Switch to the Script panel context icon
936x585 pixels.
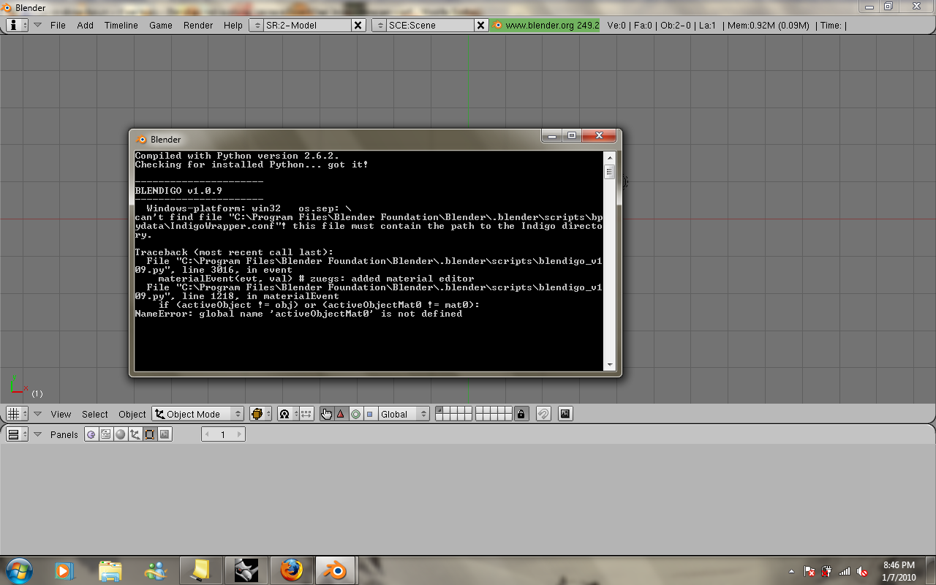point(106,434)
